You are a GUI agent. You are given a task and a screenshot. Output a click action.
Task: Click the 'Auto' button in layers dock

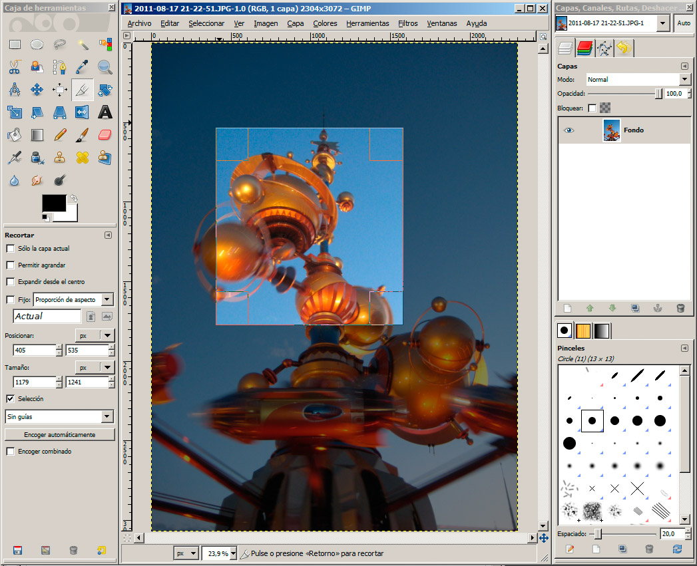pos(684,23)
